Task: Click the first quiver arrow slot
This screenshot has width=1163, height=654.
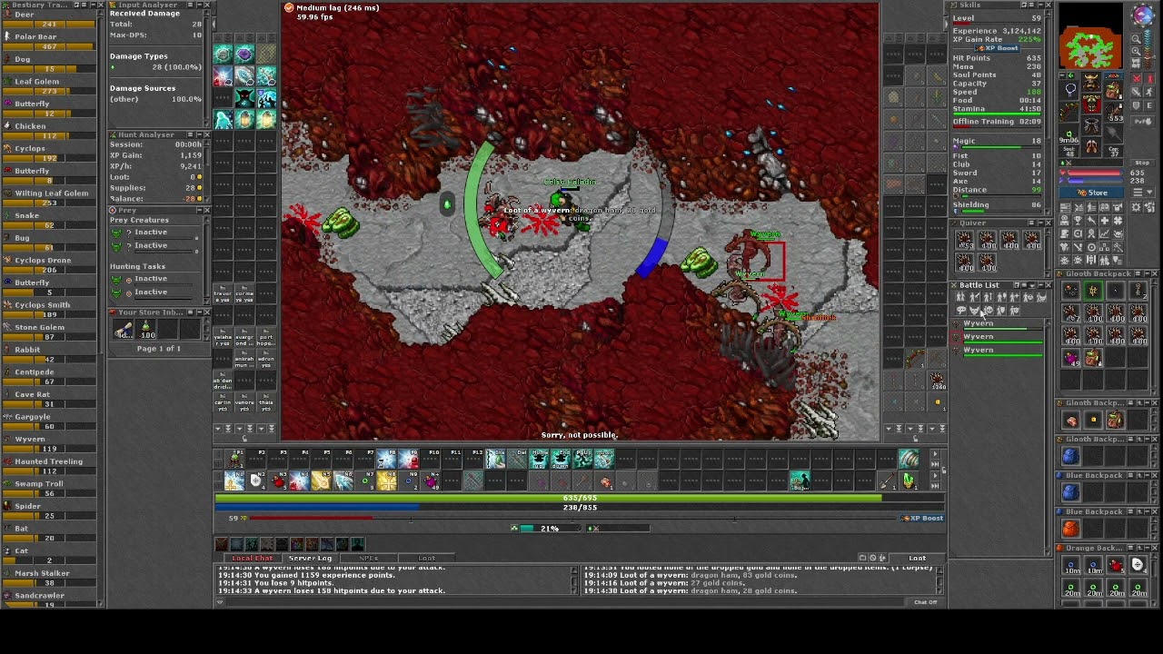Action: (x=965, y=241)
